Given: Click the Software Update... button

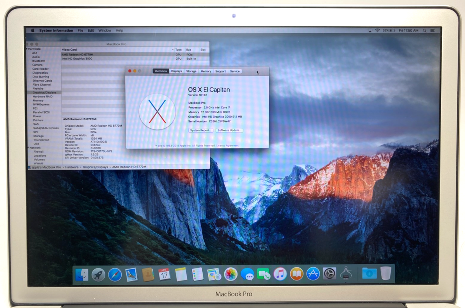Looking at the screenshot, I should coord(229,131).
